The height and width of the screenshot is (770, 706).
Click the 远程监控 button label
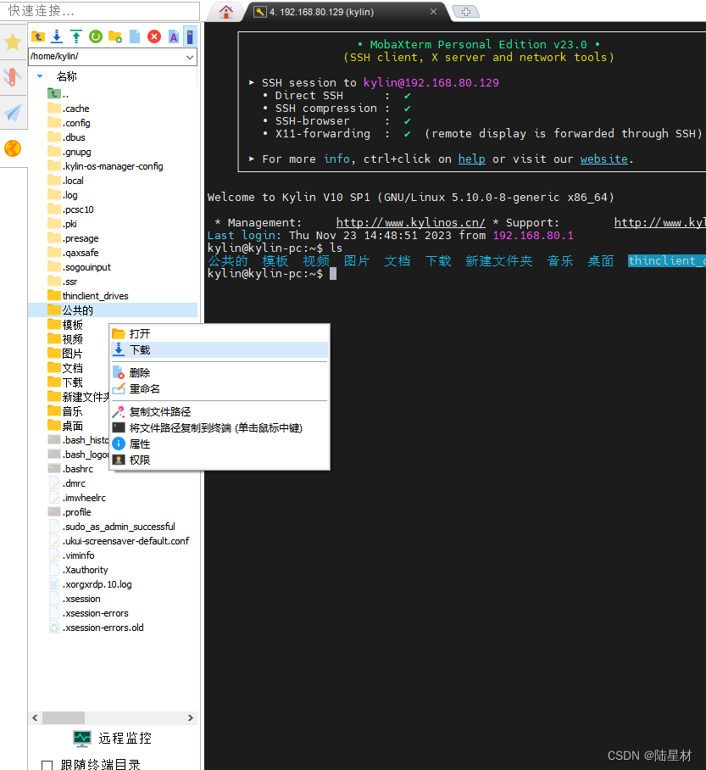(125, 738)
